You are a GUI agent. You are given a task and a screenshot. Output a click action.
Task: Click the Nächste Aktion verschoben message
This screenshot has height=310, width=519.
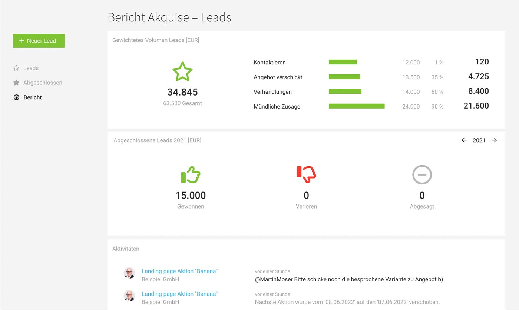click(x=347, y=302)
